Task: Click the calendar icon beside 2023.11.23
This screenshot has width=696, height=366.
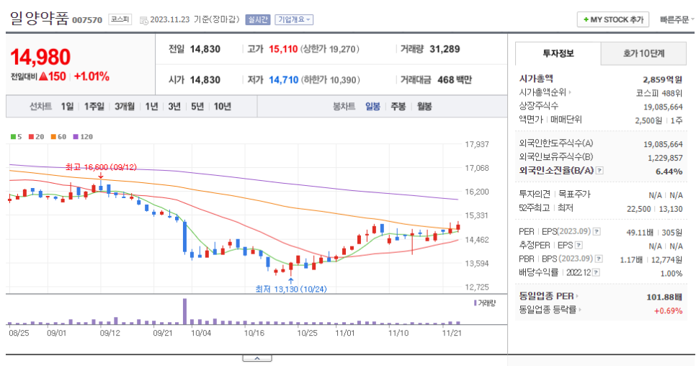Action: (143, 20)
